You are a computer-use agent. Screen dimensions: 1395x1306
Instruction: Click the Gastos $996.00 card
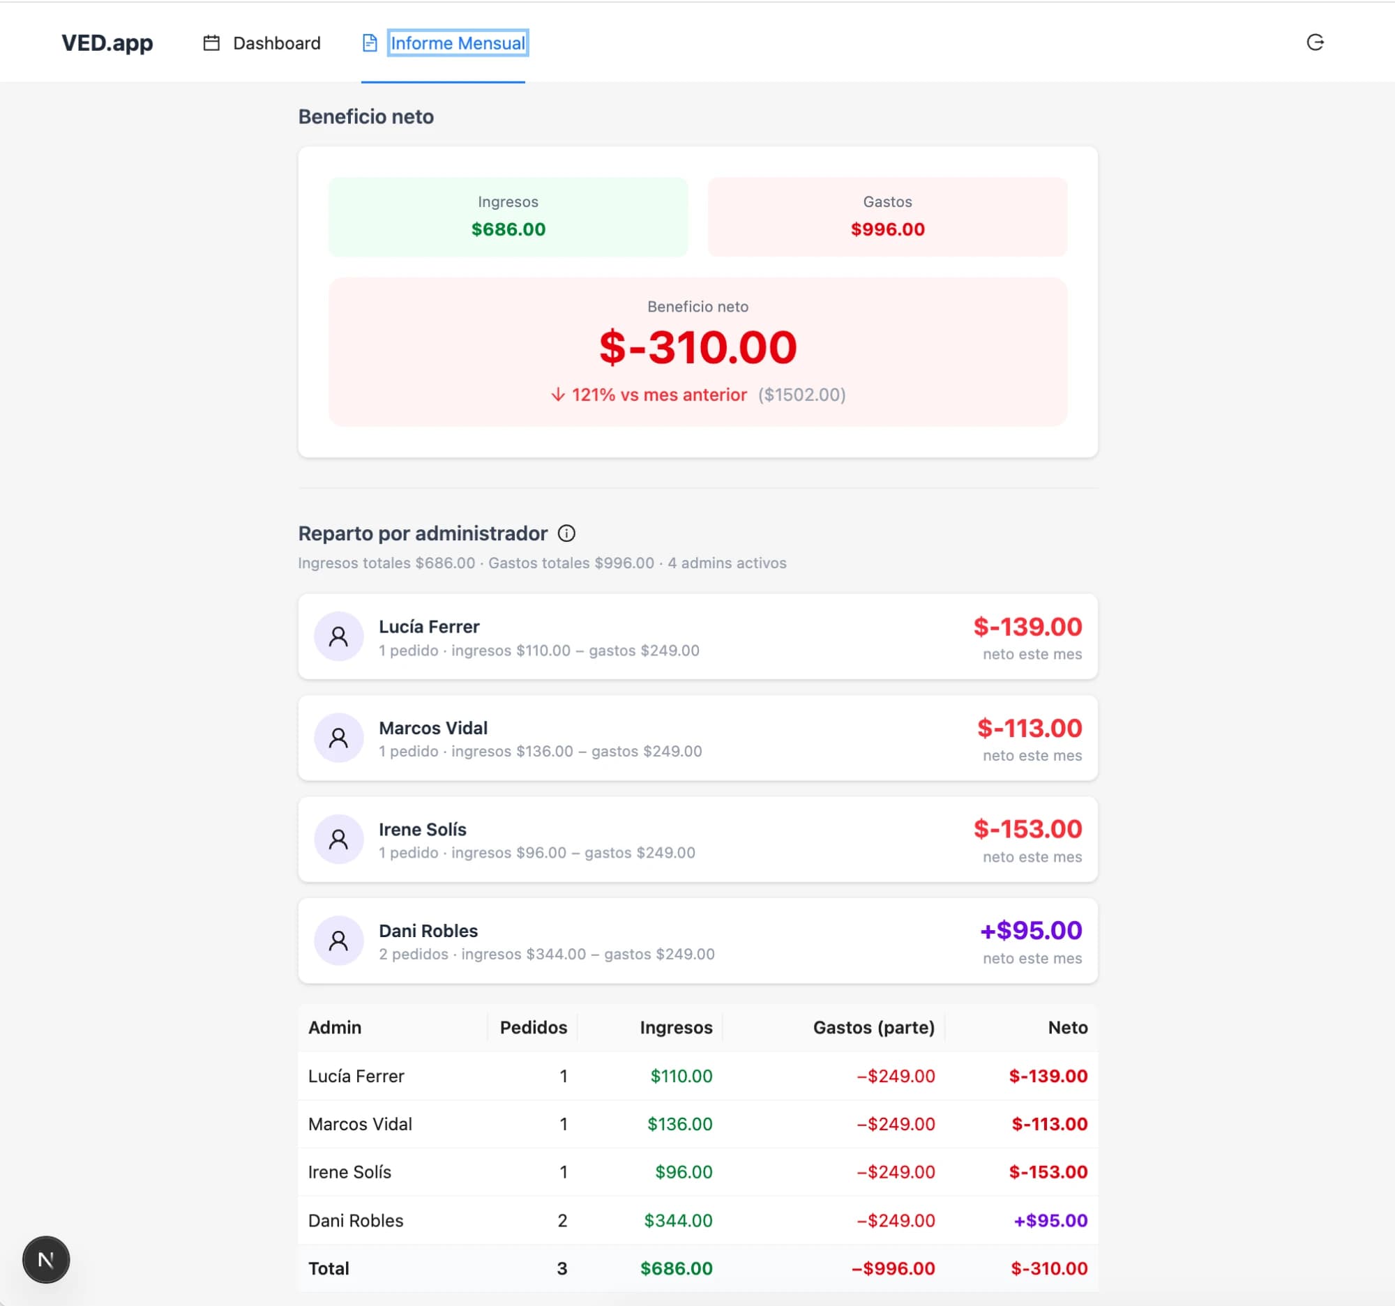click(x=888, y=217)
